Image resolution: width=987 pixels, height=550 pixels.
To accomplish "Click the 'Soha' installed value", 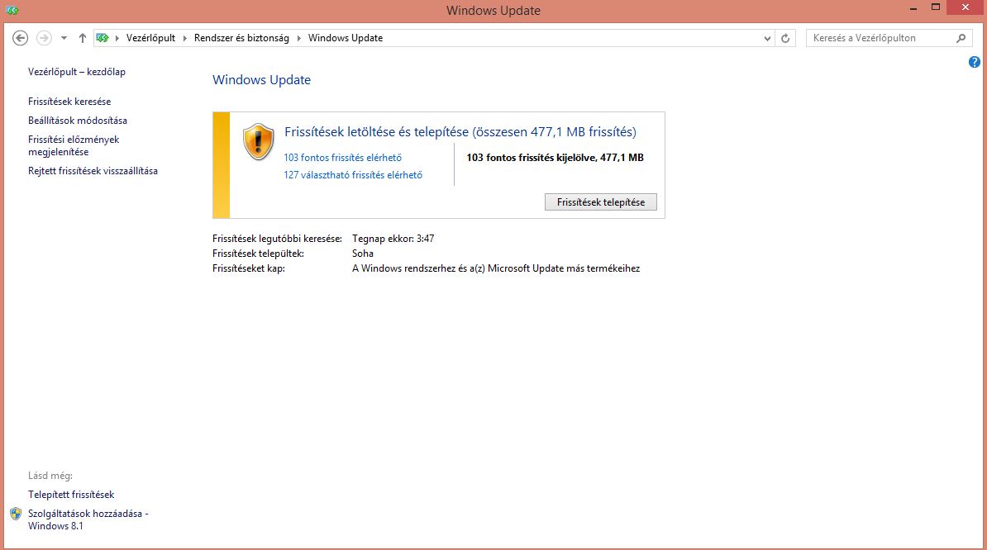I will [x=363, y=254].
